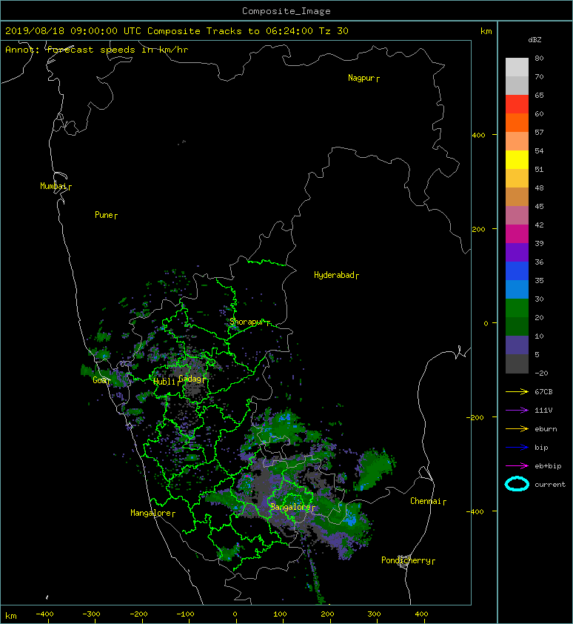The width and height of the screenshot is (573, 624).
Task: Pick the 57 dBZ light orange swatch
Action: tap(517, 141)
